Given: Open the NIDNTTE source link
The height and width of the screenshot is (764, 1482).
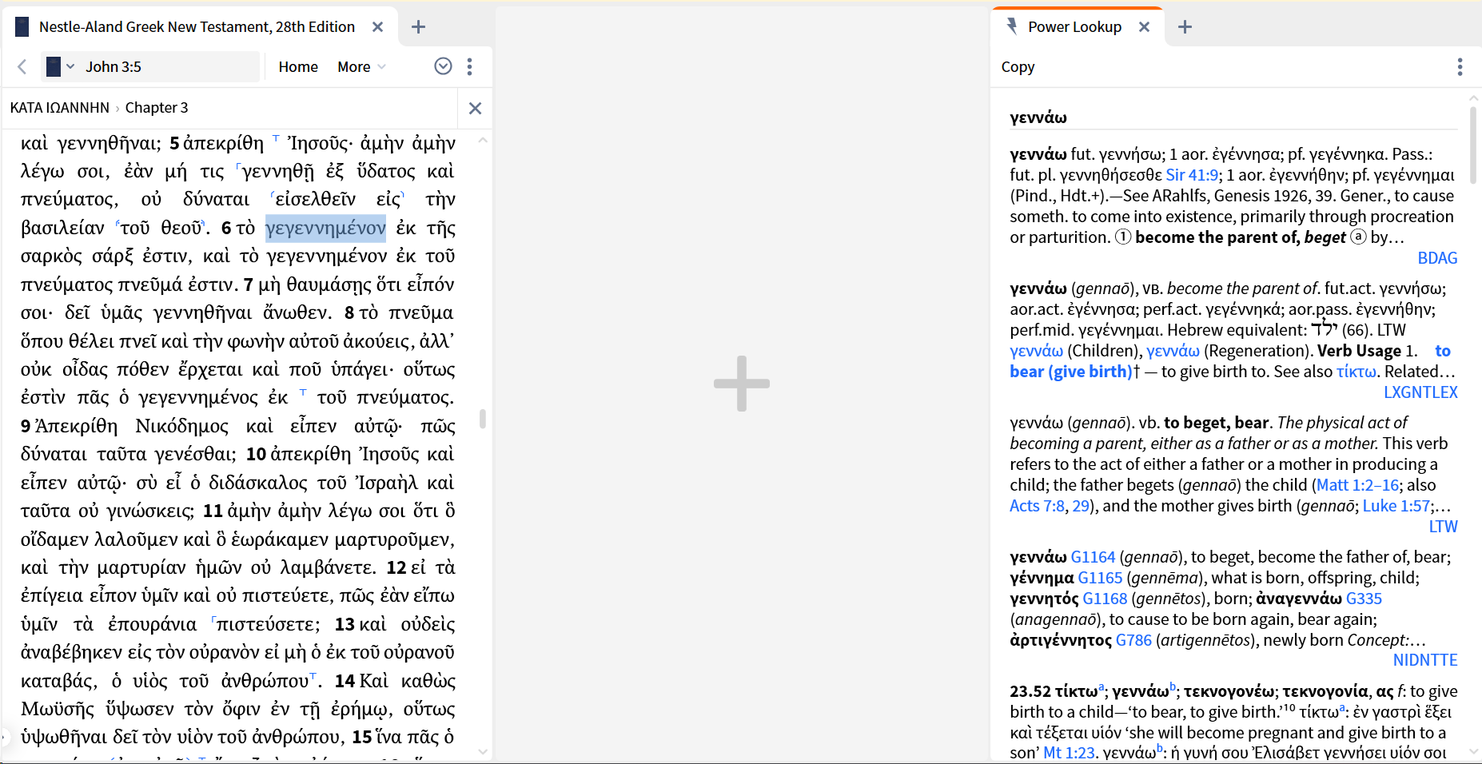Looking at the screenshot, I should click(x=1425, y=660).
